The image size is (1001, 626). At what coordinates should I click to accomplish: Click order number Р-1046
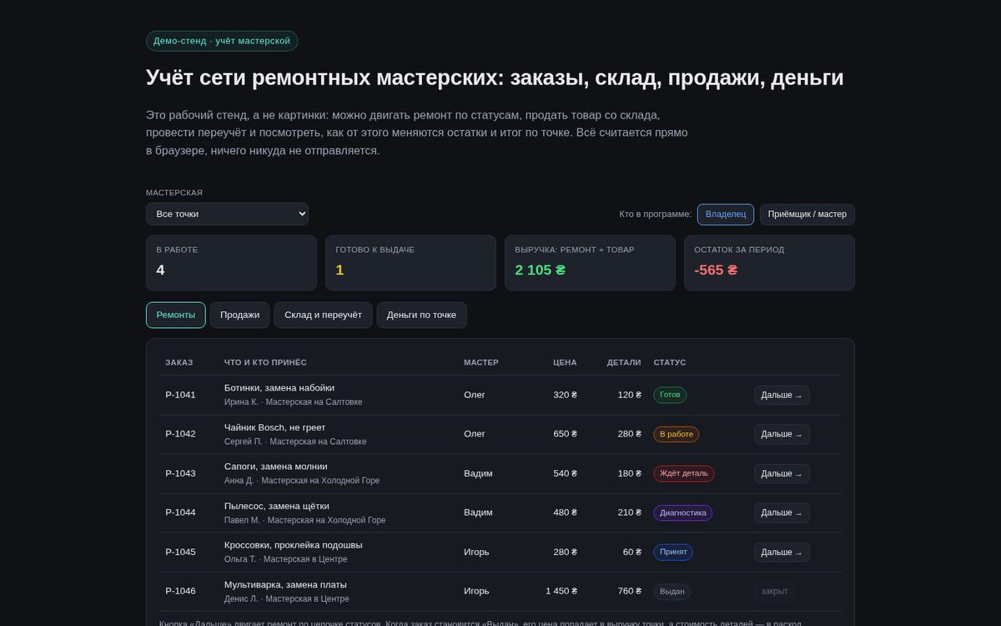[180, 591]
